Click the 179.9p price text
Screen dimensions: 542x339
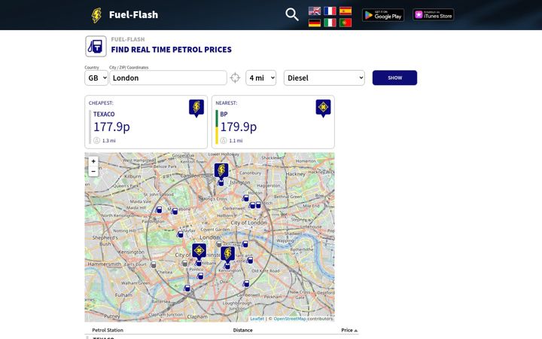coord(239,127)
